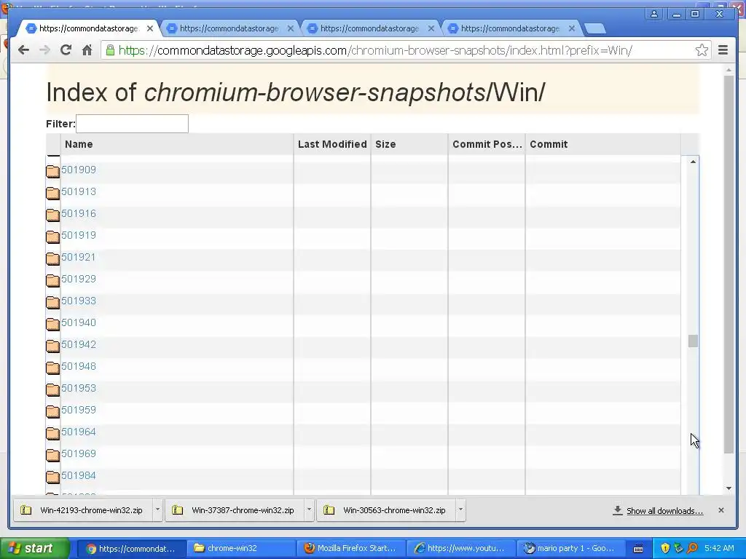Click the address bar URL
This screenshot has height=559, width=746.
tap(375, 50)
